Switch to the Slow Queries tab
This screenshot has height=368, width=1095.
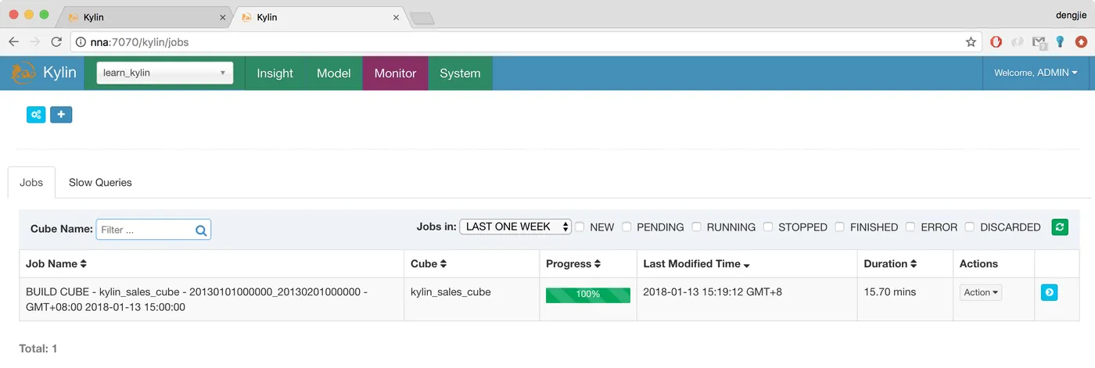(x=100, y=182)
